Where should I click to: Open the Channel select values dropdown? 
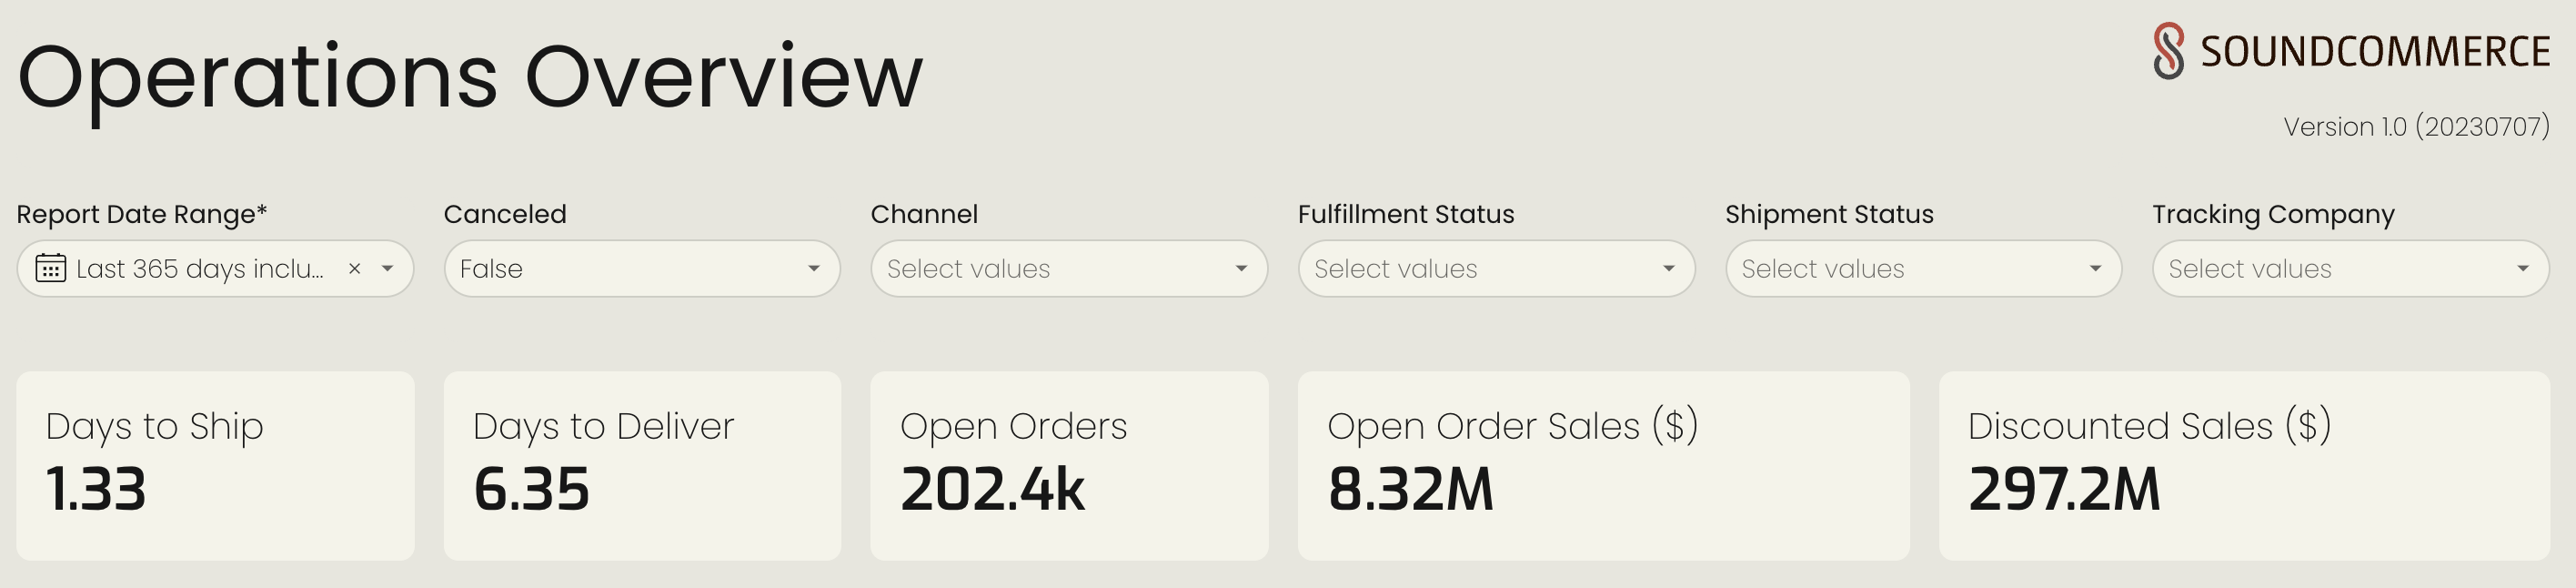click(x=1069, y=268)
